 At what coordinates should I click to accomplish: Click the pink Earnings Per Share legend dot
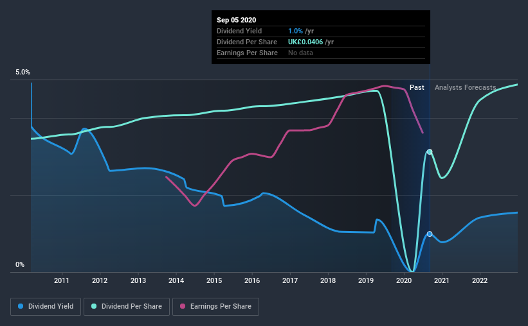[183, 306]
